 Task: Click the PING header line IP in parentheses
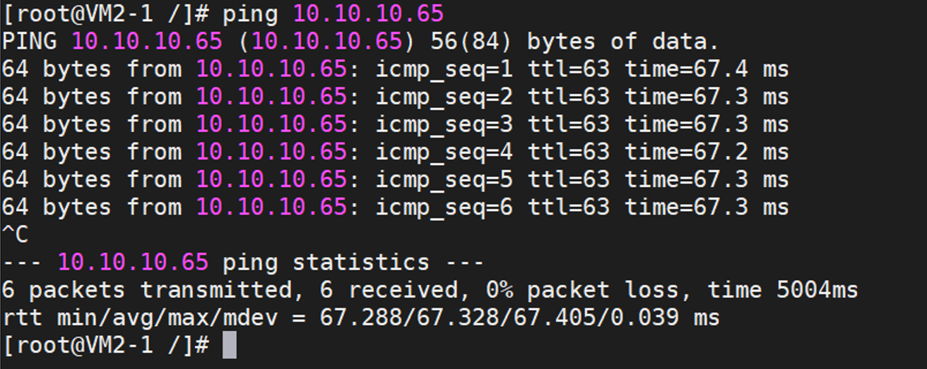click(327, 42)
